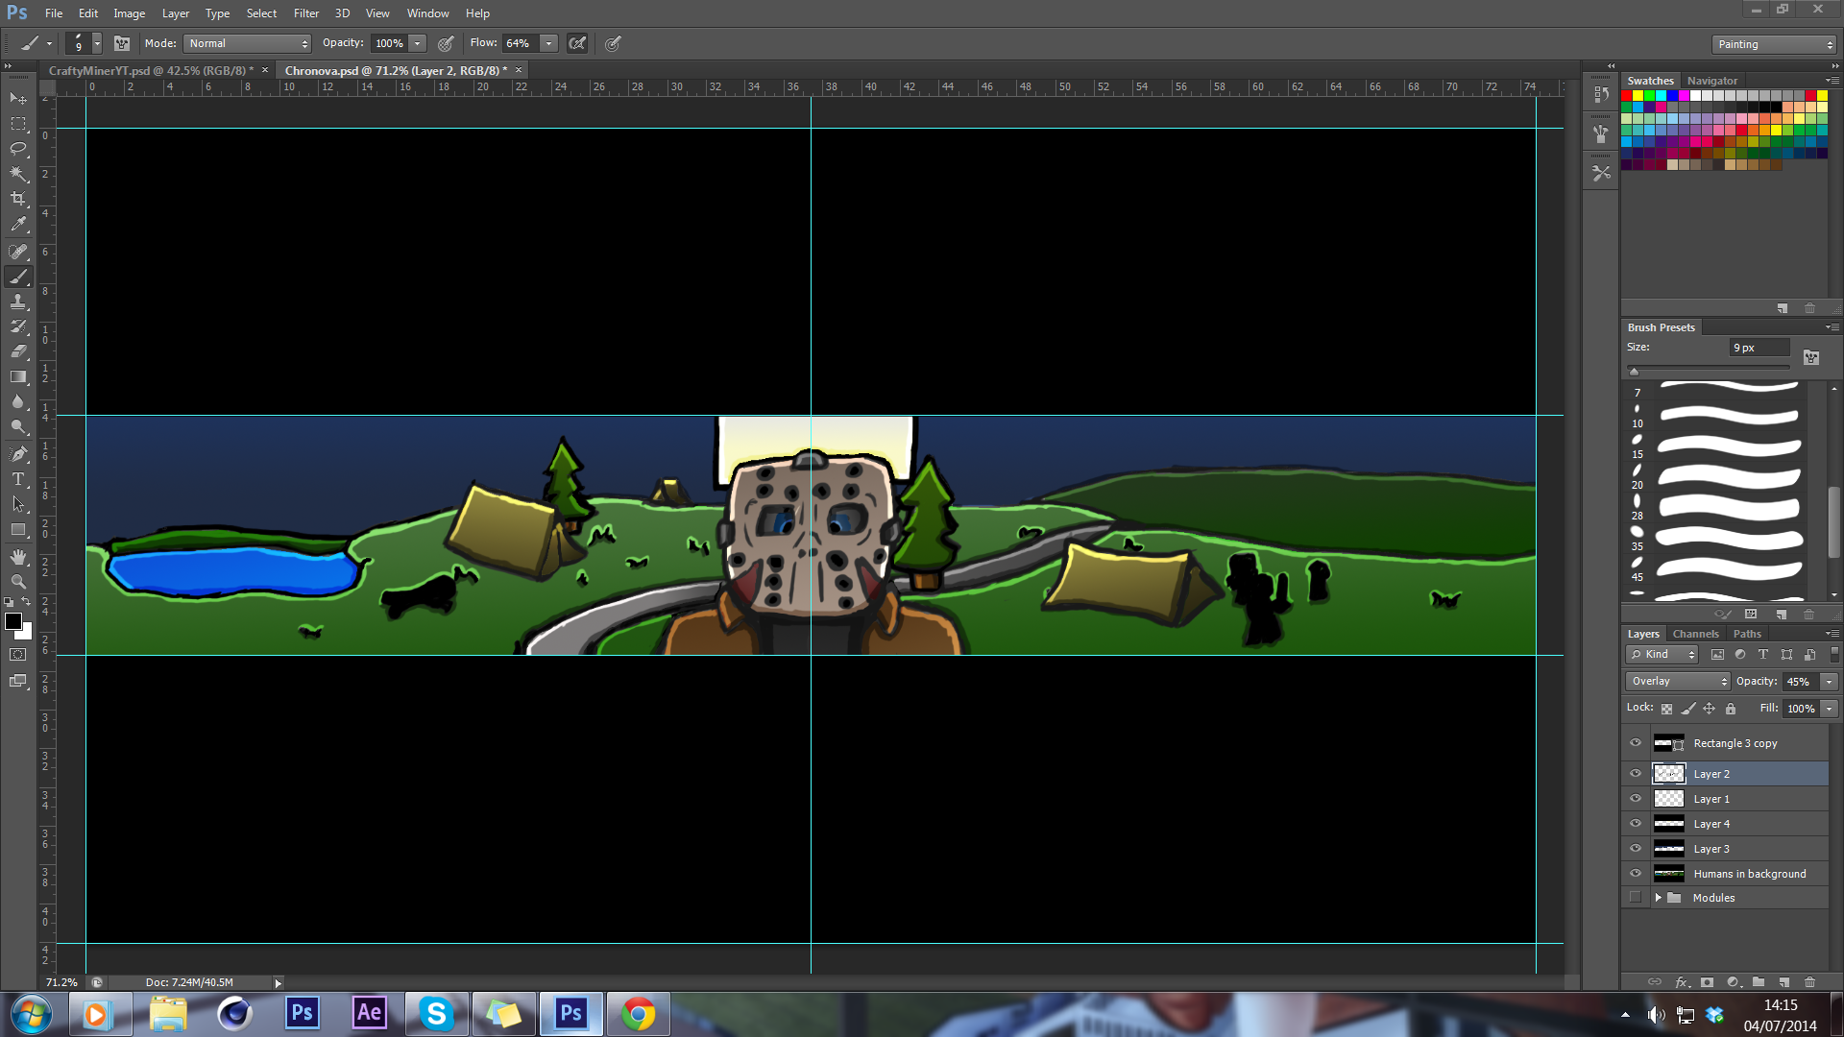Screen dimensions: 1844x1037
Task: Select the Zoom tool
Action: tap(18, 582)
